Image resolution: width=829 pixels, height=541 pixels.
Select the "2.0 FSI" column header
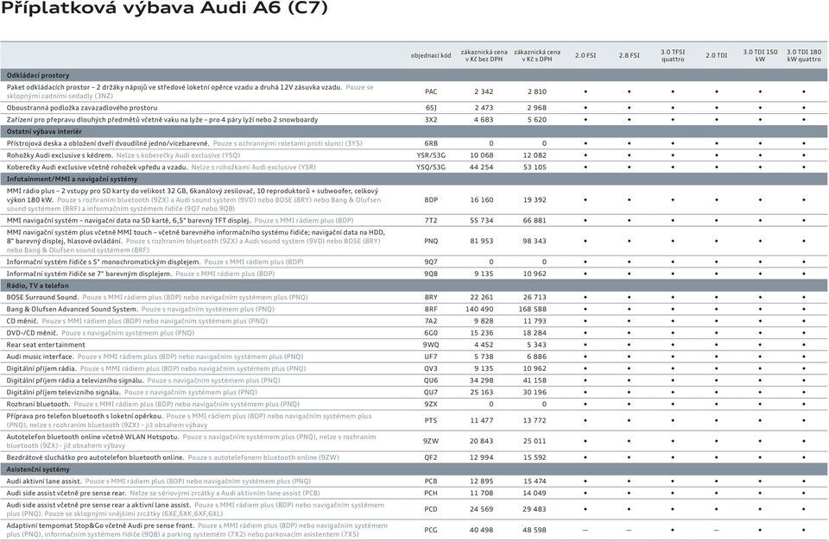point(585,55)
